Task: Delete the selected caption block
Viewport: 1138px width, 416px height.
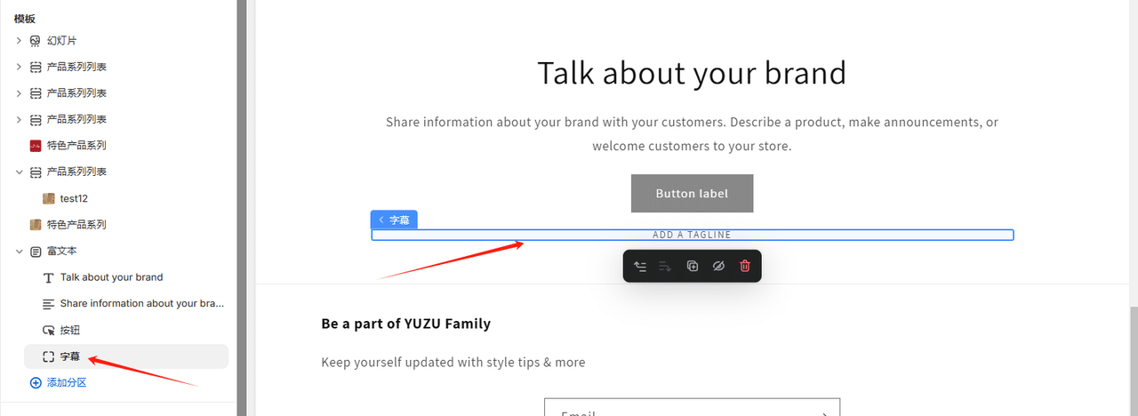Action: coord(745,266)
